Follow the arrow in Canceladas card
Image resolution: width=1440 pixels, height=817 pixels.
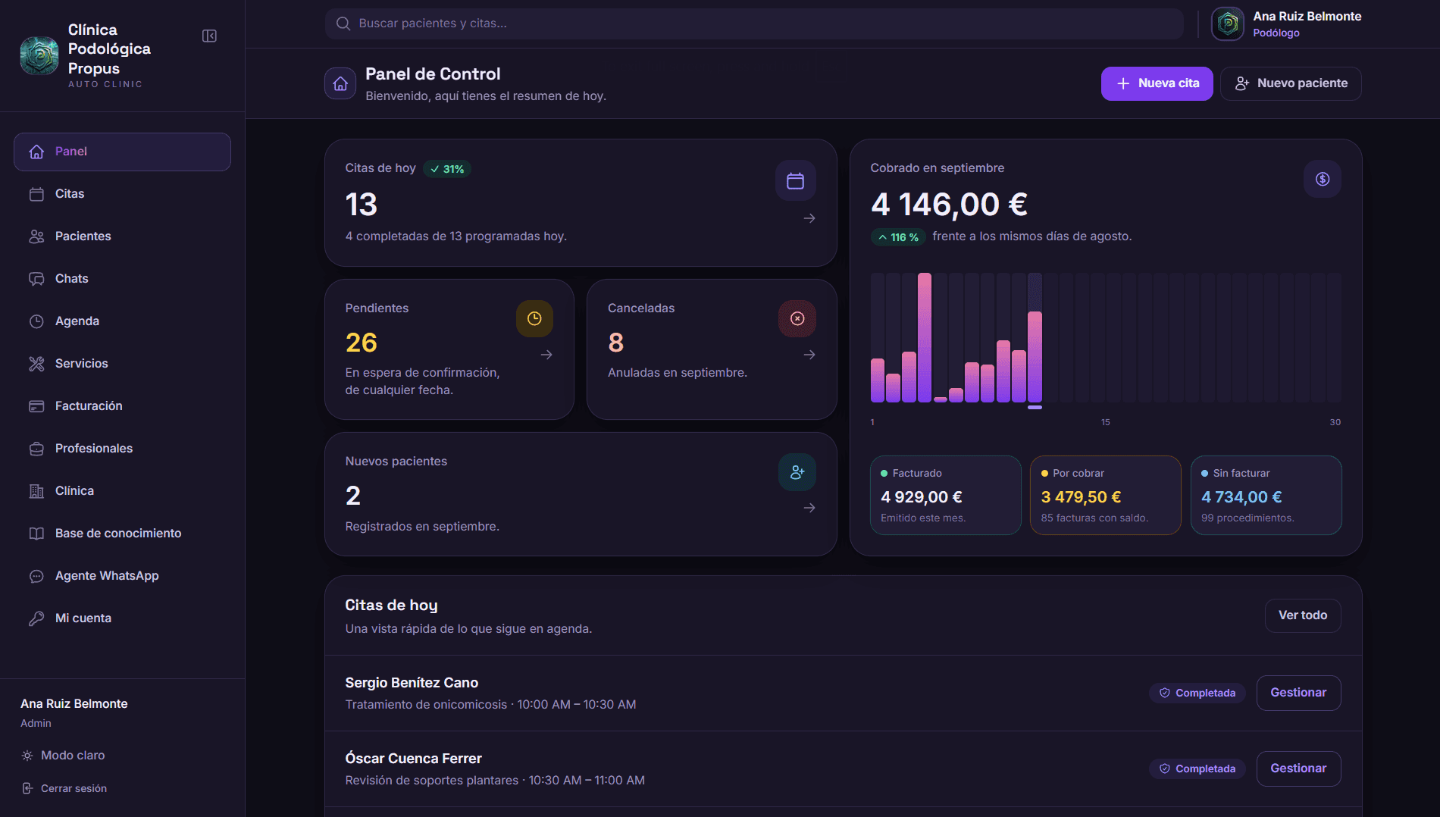tap(809, 355)
